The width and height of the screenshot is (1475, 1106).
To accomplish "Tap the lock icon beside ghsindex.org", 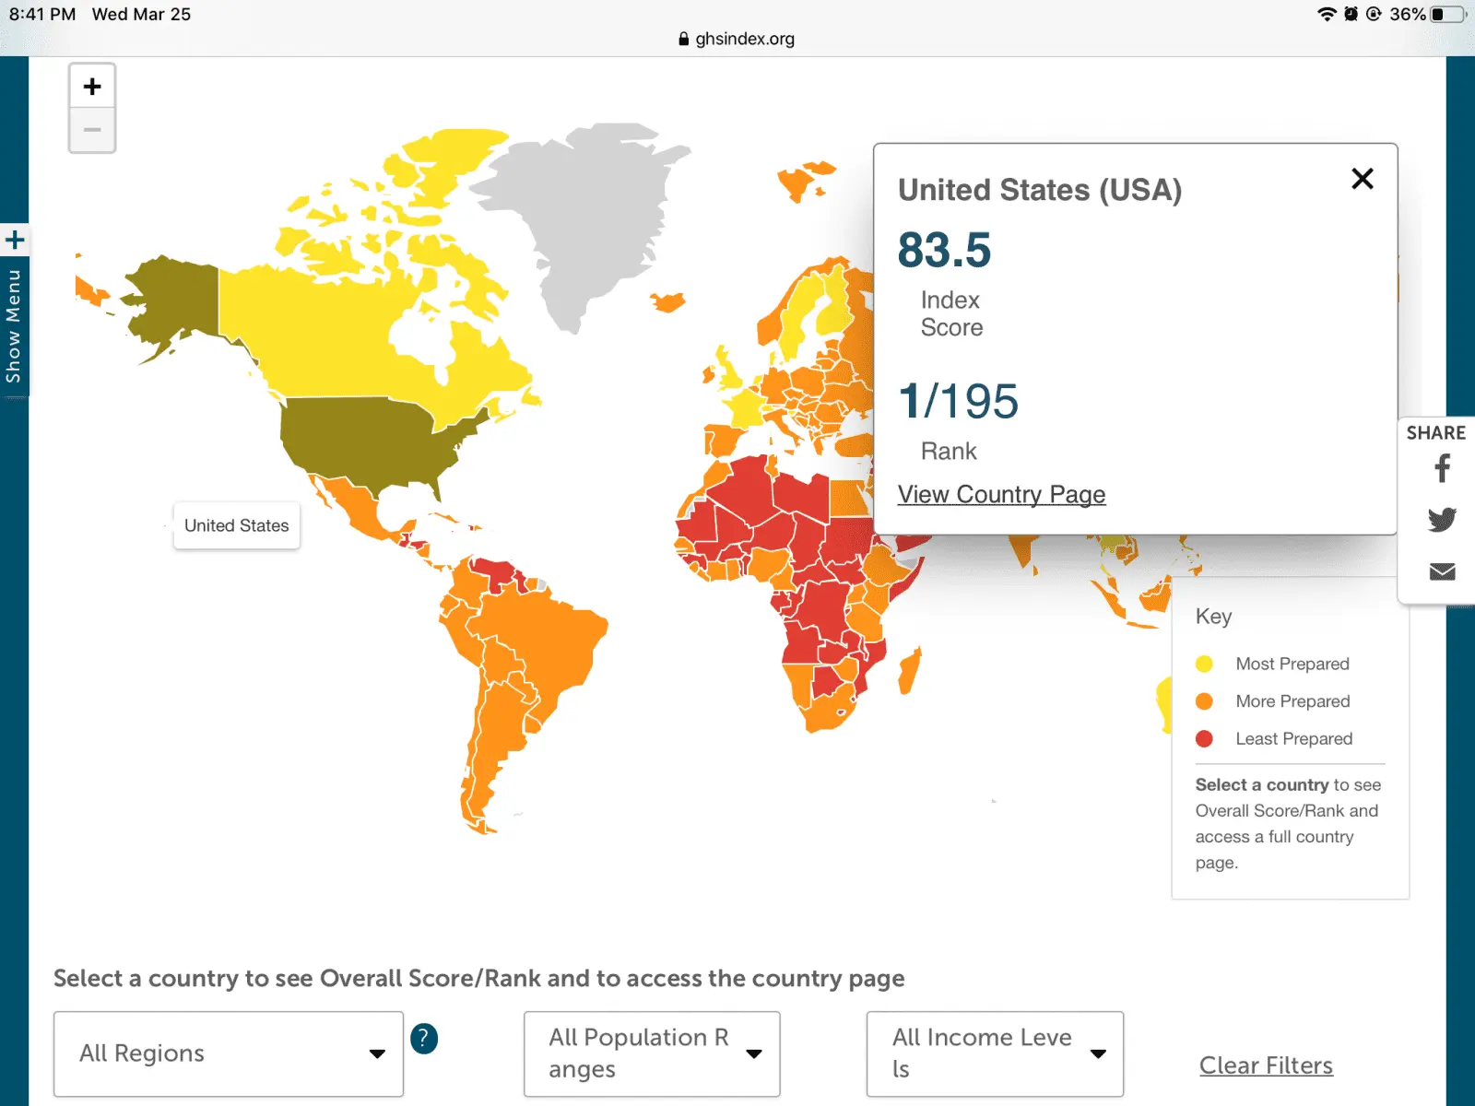I will tap(683, 39).
